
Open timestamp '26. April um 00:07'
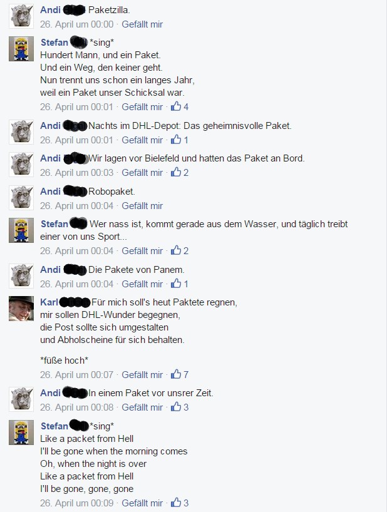[77, 375]
